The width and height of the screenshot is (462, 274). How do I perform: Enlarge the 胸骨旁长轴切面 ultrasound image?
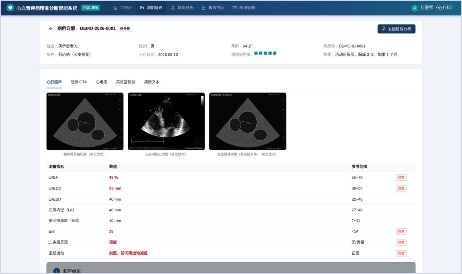click(x=85, y=121)
